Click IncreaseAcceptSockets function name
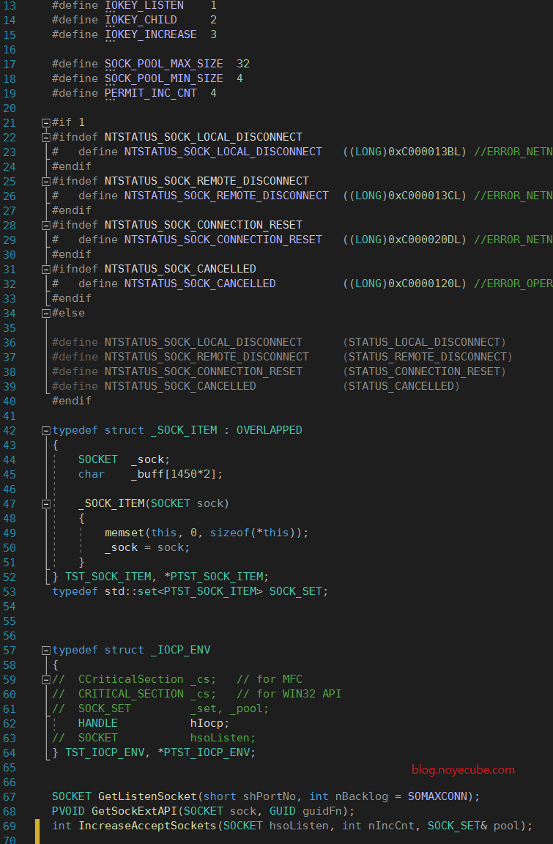553x844 pixels. [x=147, y=825]
